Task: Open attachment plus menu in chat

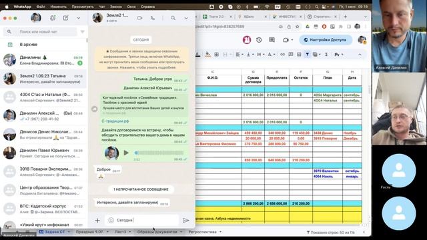Action: pos(97,221)
